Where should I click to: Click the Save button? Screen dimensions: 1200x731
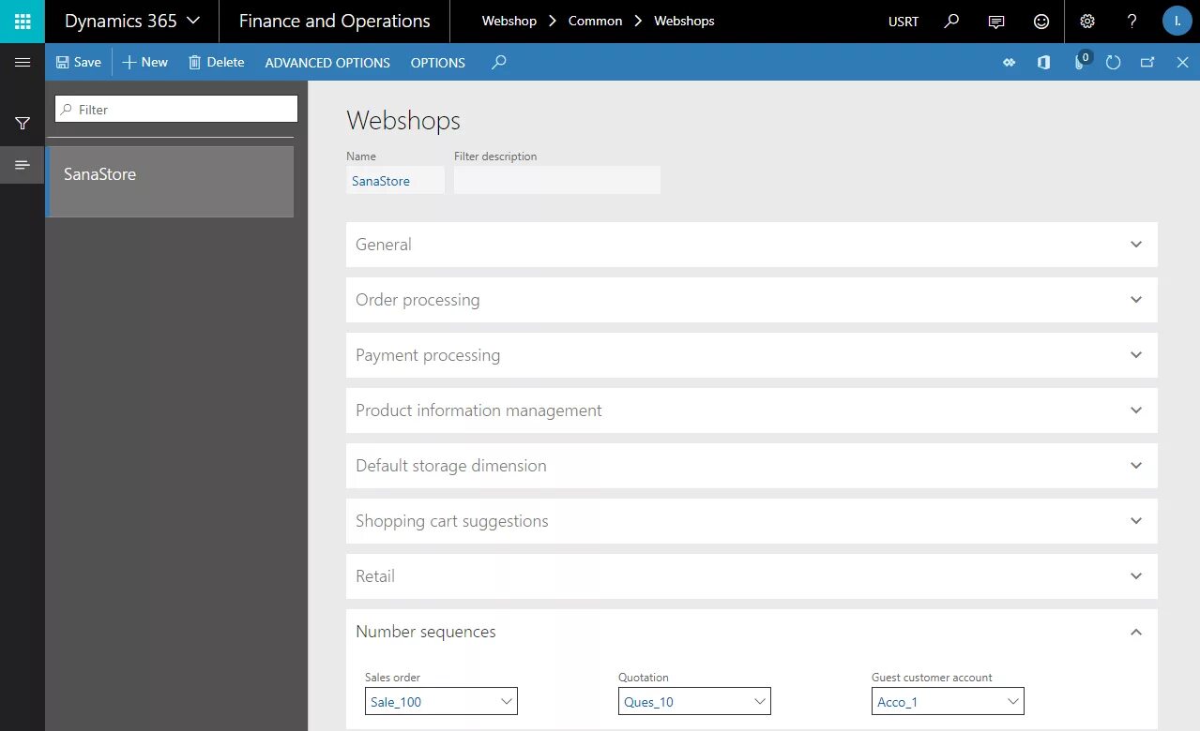78,62
